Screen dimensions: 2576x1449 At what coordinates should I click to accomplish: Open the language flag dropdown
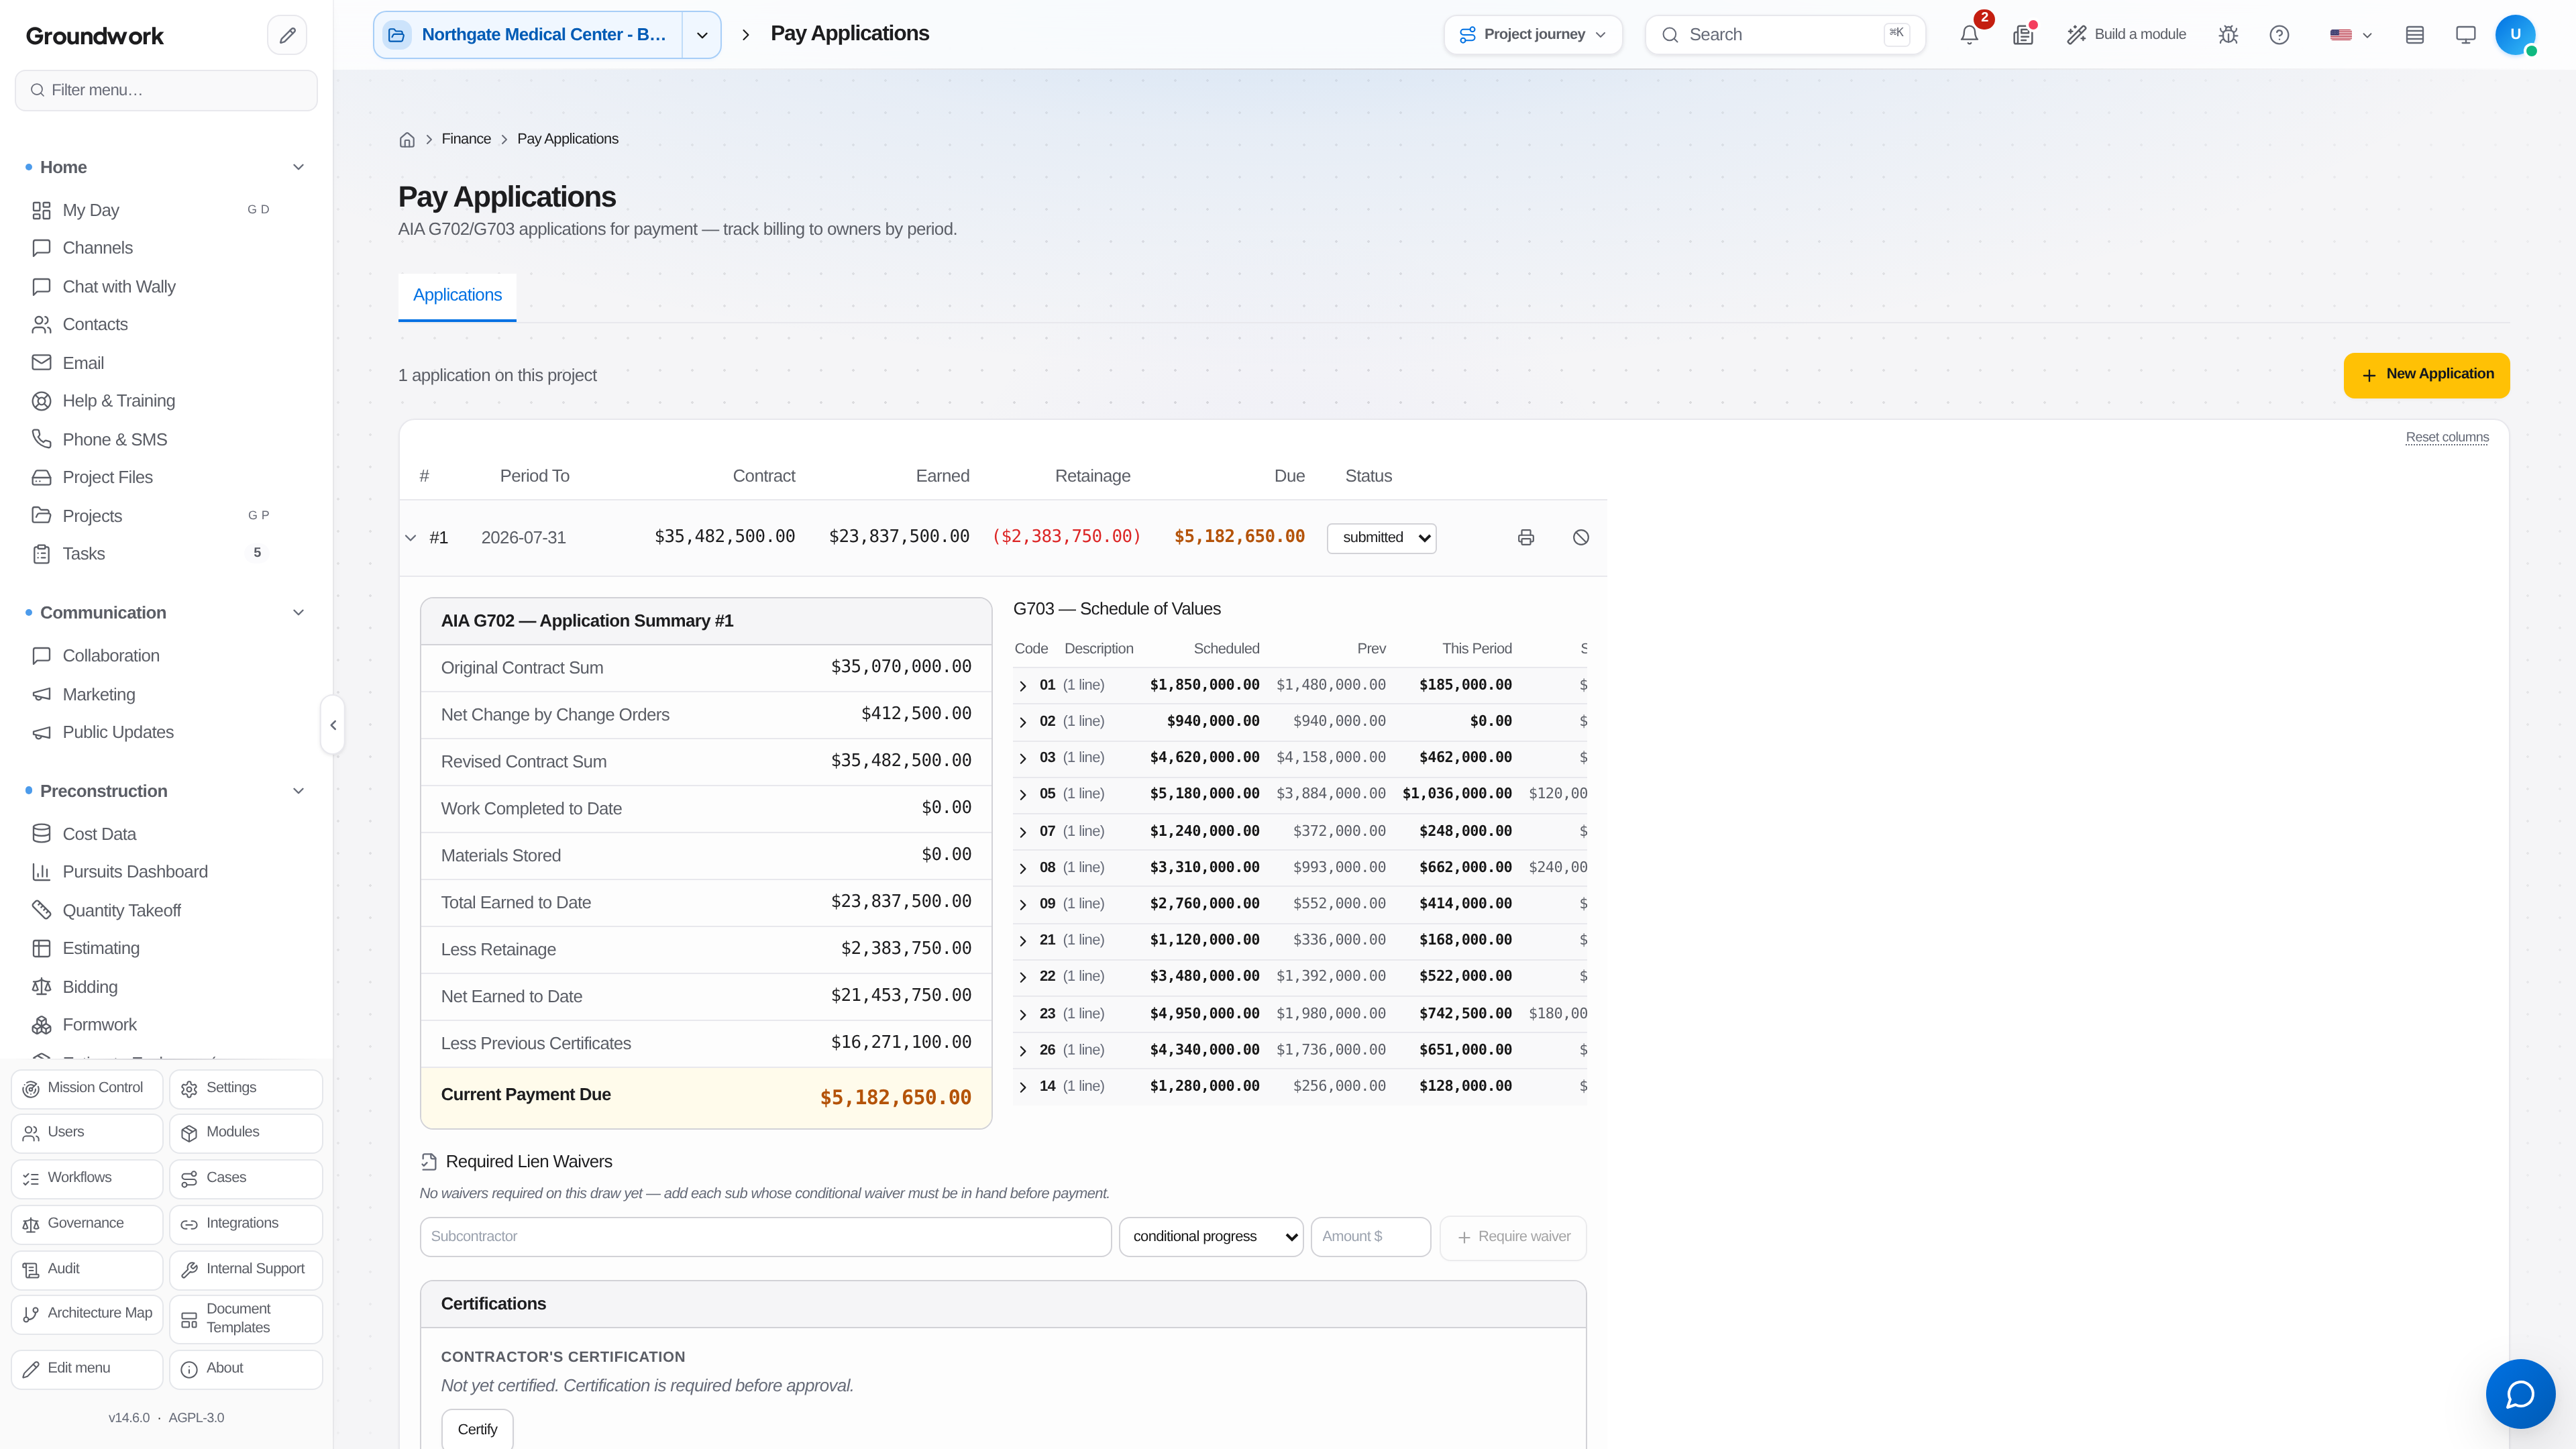2351,35
